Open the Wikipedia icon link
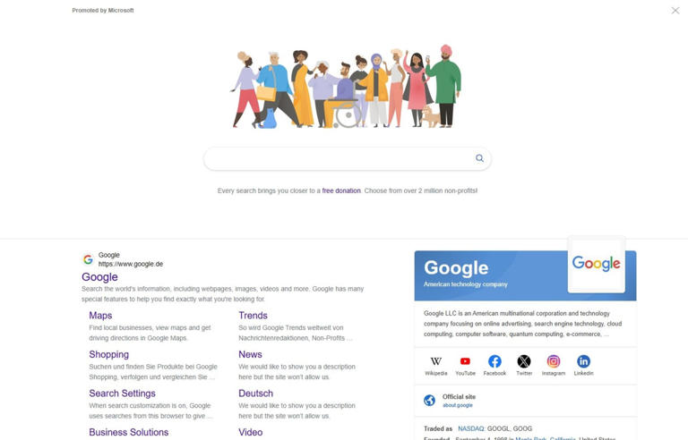 coord(435,361)
